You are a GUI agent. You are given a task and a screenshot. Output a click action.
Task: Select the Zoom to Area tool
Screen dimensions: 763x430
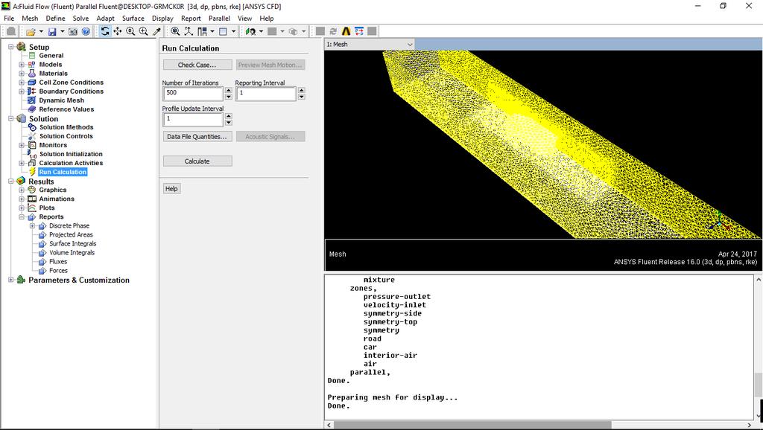(x=144, y=31)
